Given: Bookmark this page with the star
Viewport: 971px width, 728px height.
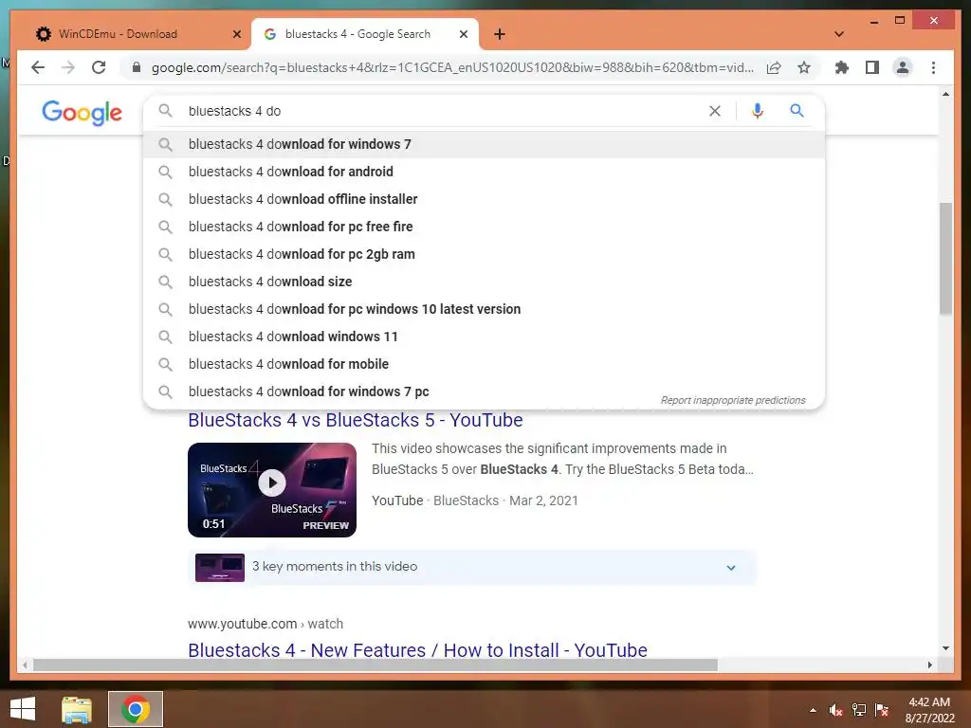Looking at the screenshot, I should click(x=804, y=67).
